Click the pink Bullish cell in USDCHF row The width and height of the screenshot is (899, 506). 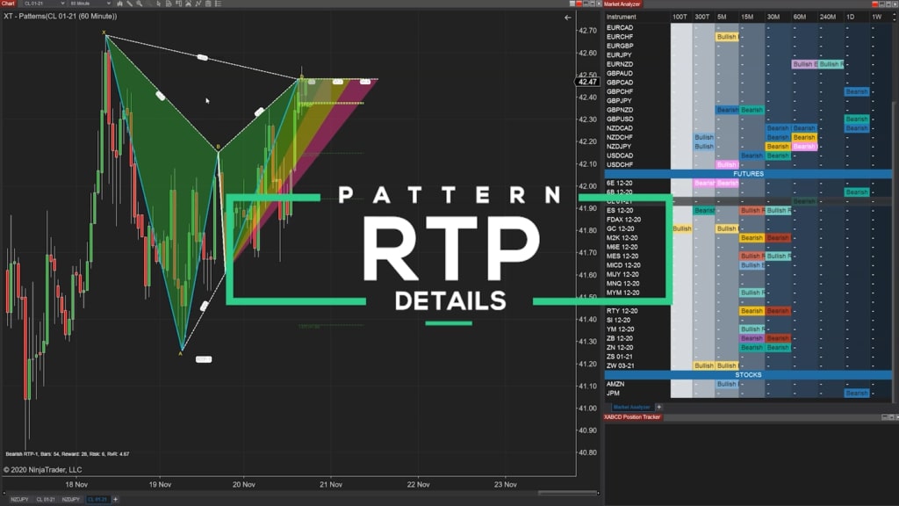726,164
